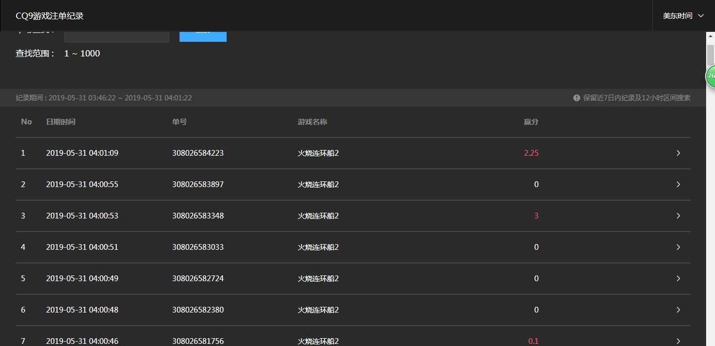Image resolution: width=715 pixels, height=346 pixels.
Task: Open details arrow for record 308026583897
Action: click(x=678, y=184)
